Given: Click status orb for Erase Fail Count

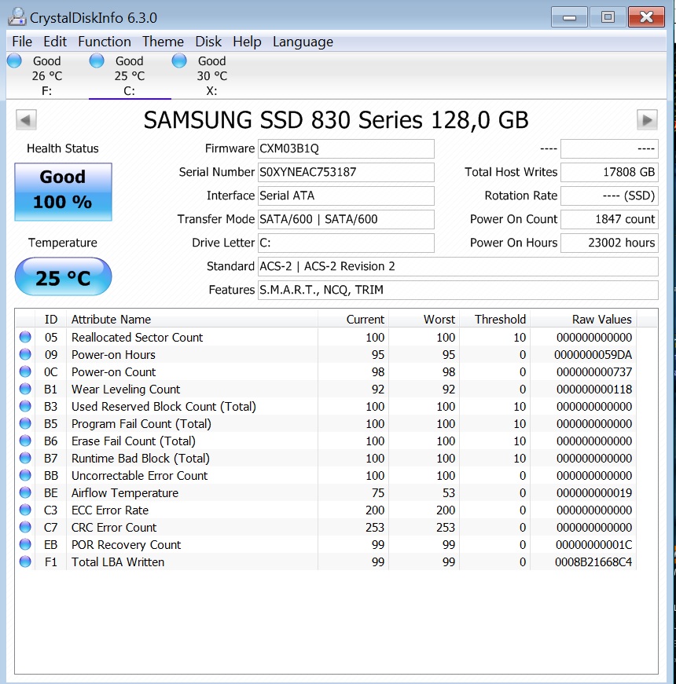Looking at the screenshot, I should pyautogui.click(x=25, y=441).
